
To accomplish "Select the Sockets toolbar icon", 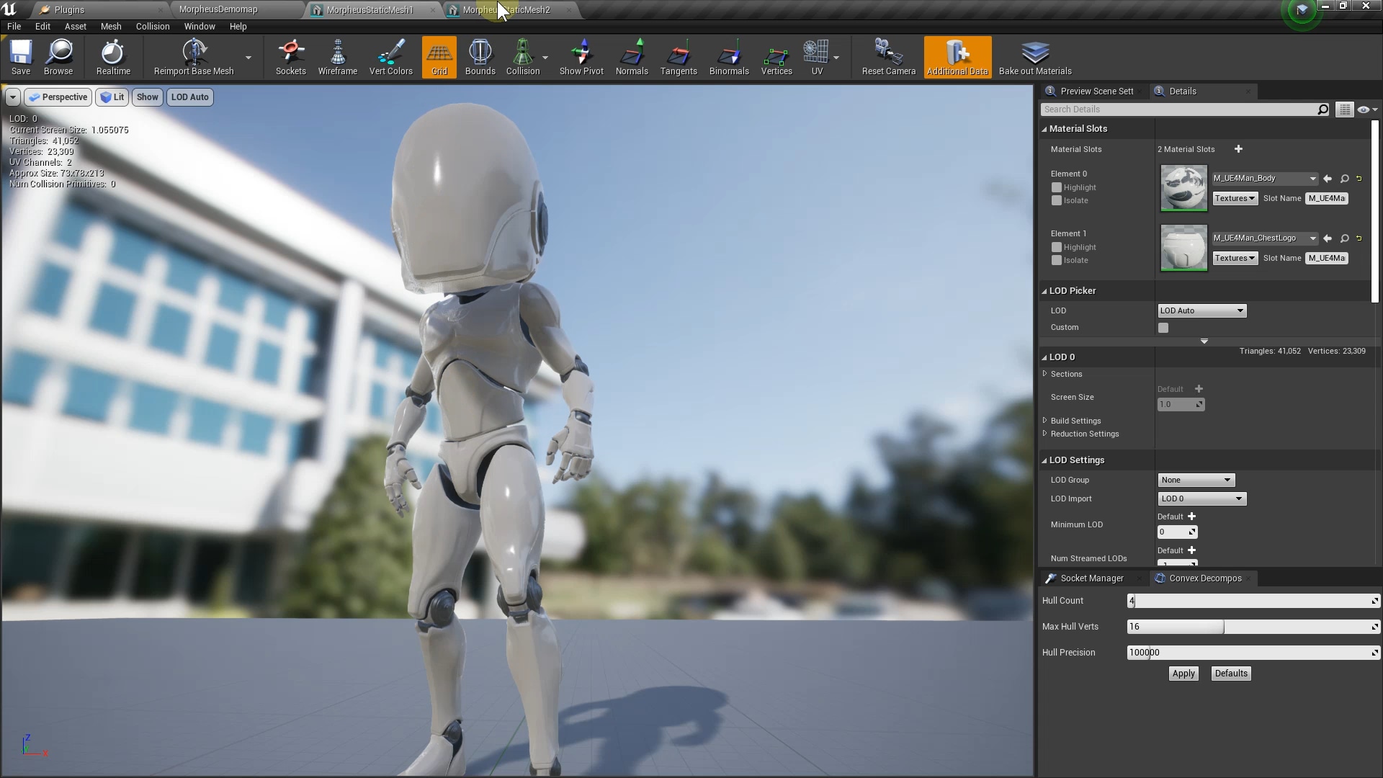I will [291, 58].
